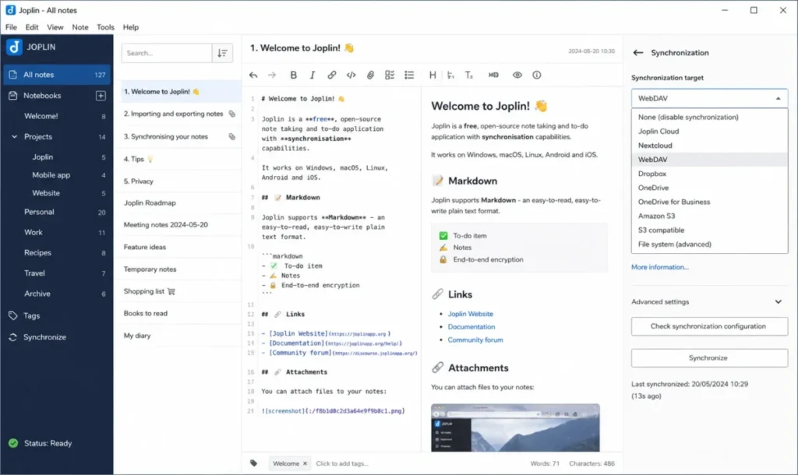This screenshot has width=798, height=475.
Task: Choose Nextcloud sync target
Action: (709, 146)
